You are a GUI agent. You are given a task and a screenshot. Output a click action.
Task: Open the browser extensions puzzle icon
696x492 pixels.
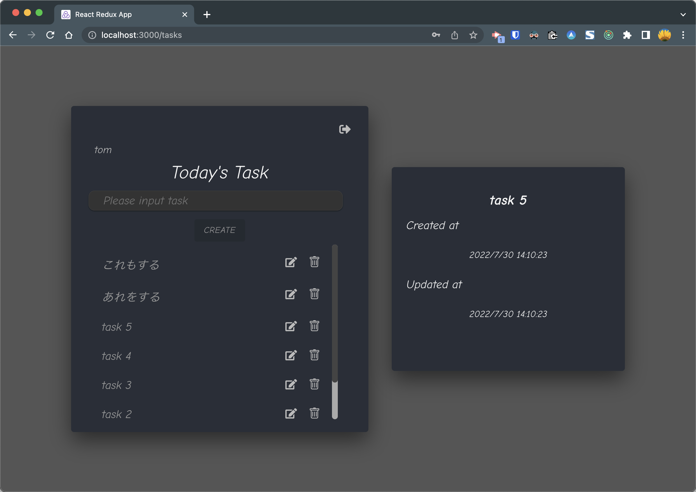(627, 35)
